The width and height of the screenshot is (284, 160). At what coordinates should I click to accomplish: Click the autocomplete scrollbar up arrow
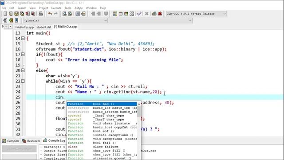(x=139, y=104)
